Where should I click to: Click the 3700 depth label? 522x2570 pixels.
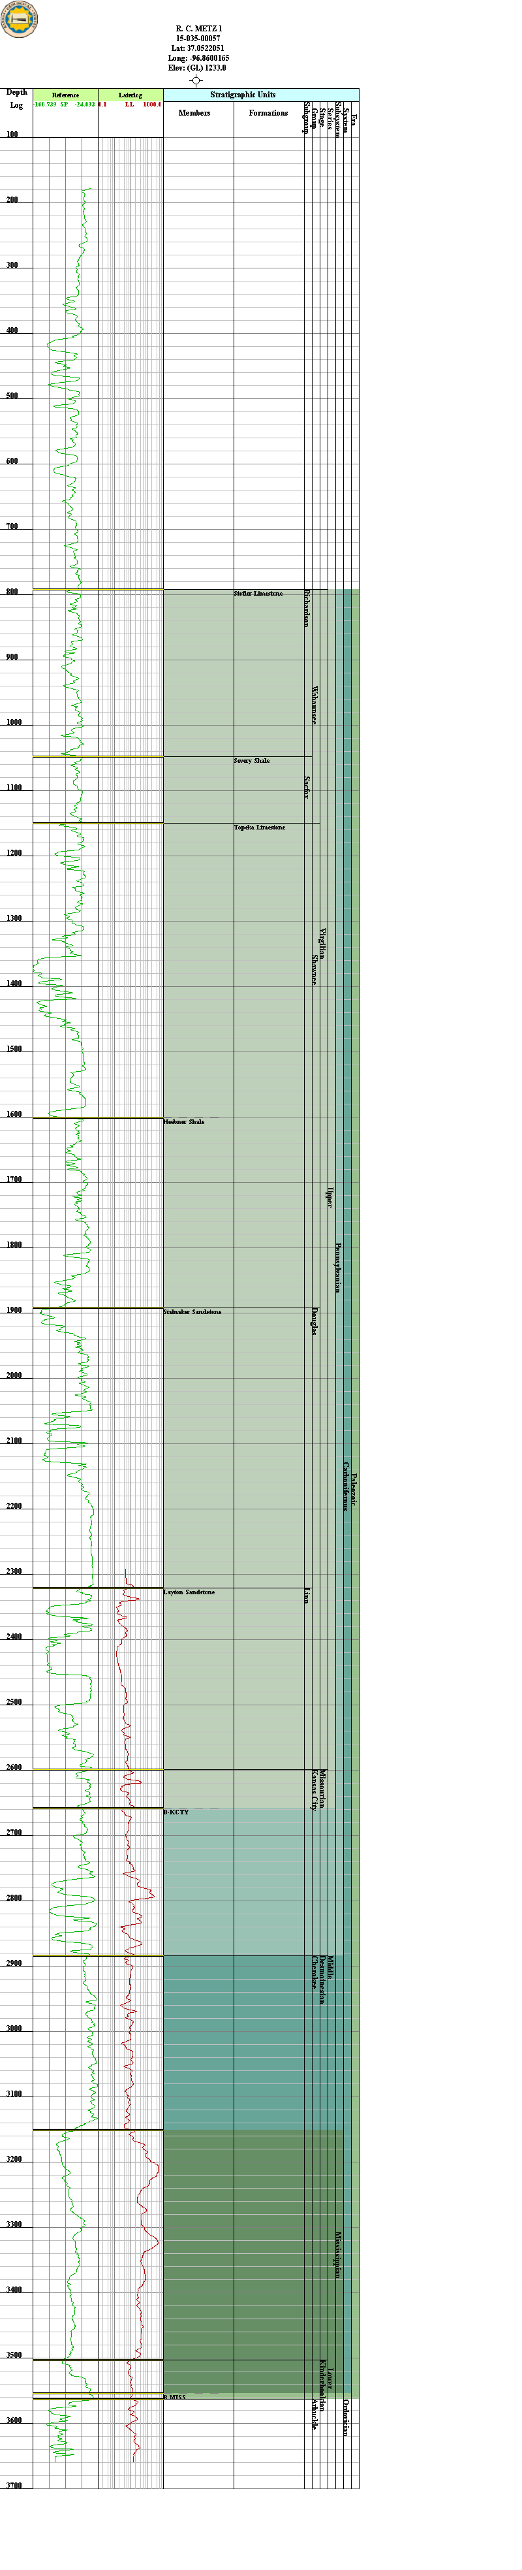tap(14, 2485)
